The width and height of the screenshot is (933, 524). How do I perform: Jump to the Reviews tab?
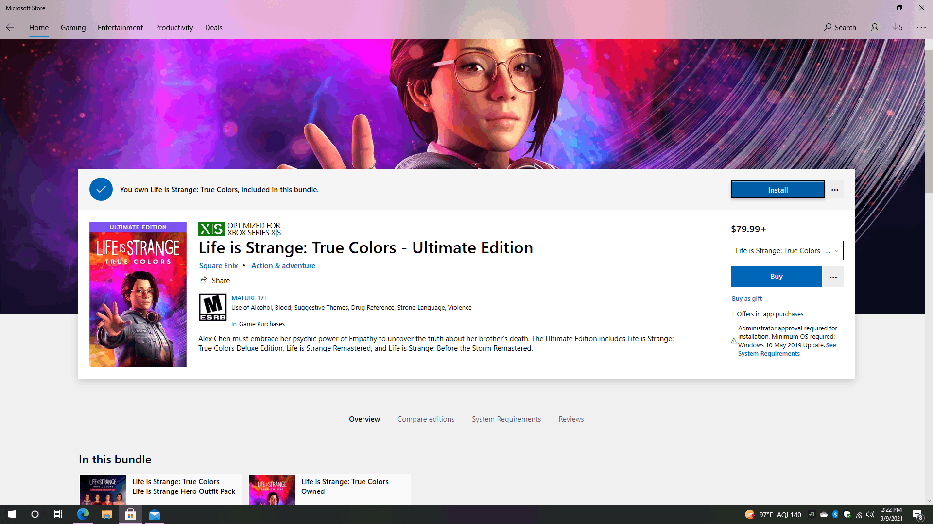[x=571, y=419]
